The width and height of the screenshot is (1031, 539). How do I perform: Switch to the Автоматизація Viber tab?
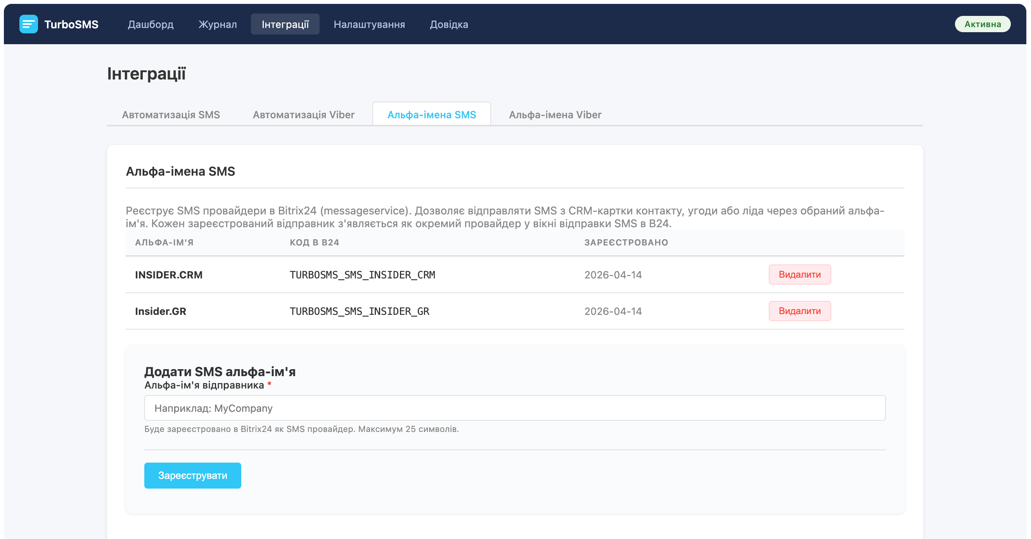303,115
